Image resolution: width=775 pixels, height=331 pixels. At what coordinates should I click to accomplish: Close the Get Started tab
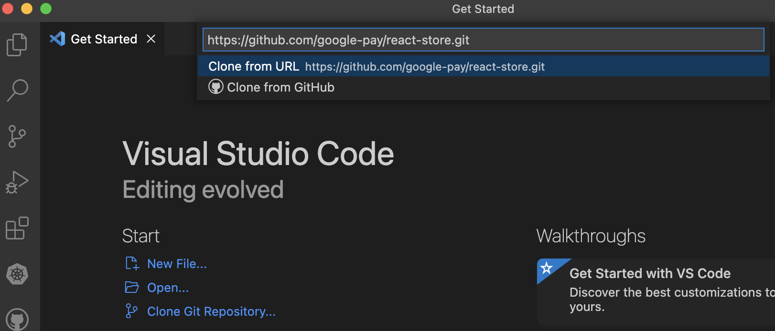[151, 39]
